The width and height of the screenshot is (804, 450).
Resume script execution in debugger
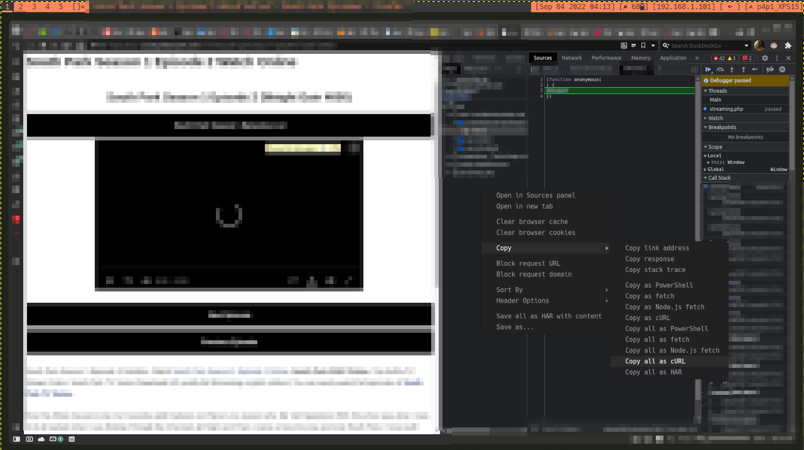(x=708, y=70)
